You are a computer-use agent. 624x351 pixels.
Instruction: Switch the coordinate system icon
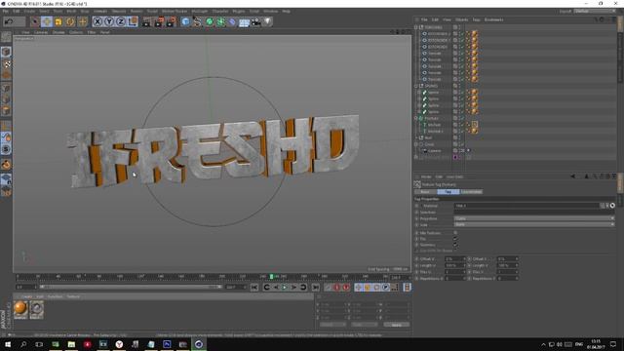133,21
